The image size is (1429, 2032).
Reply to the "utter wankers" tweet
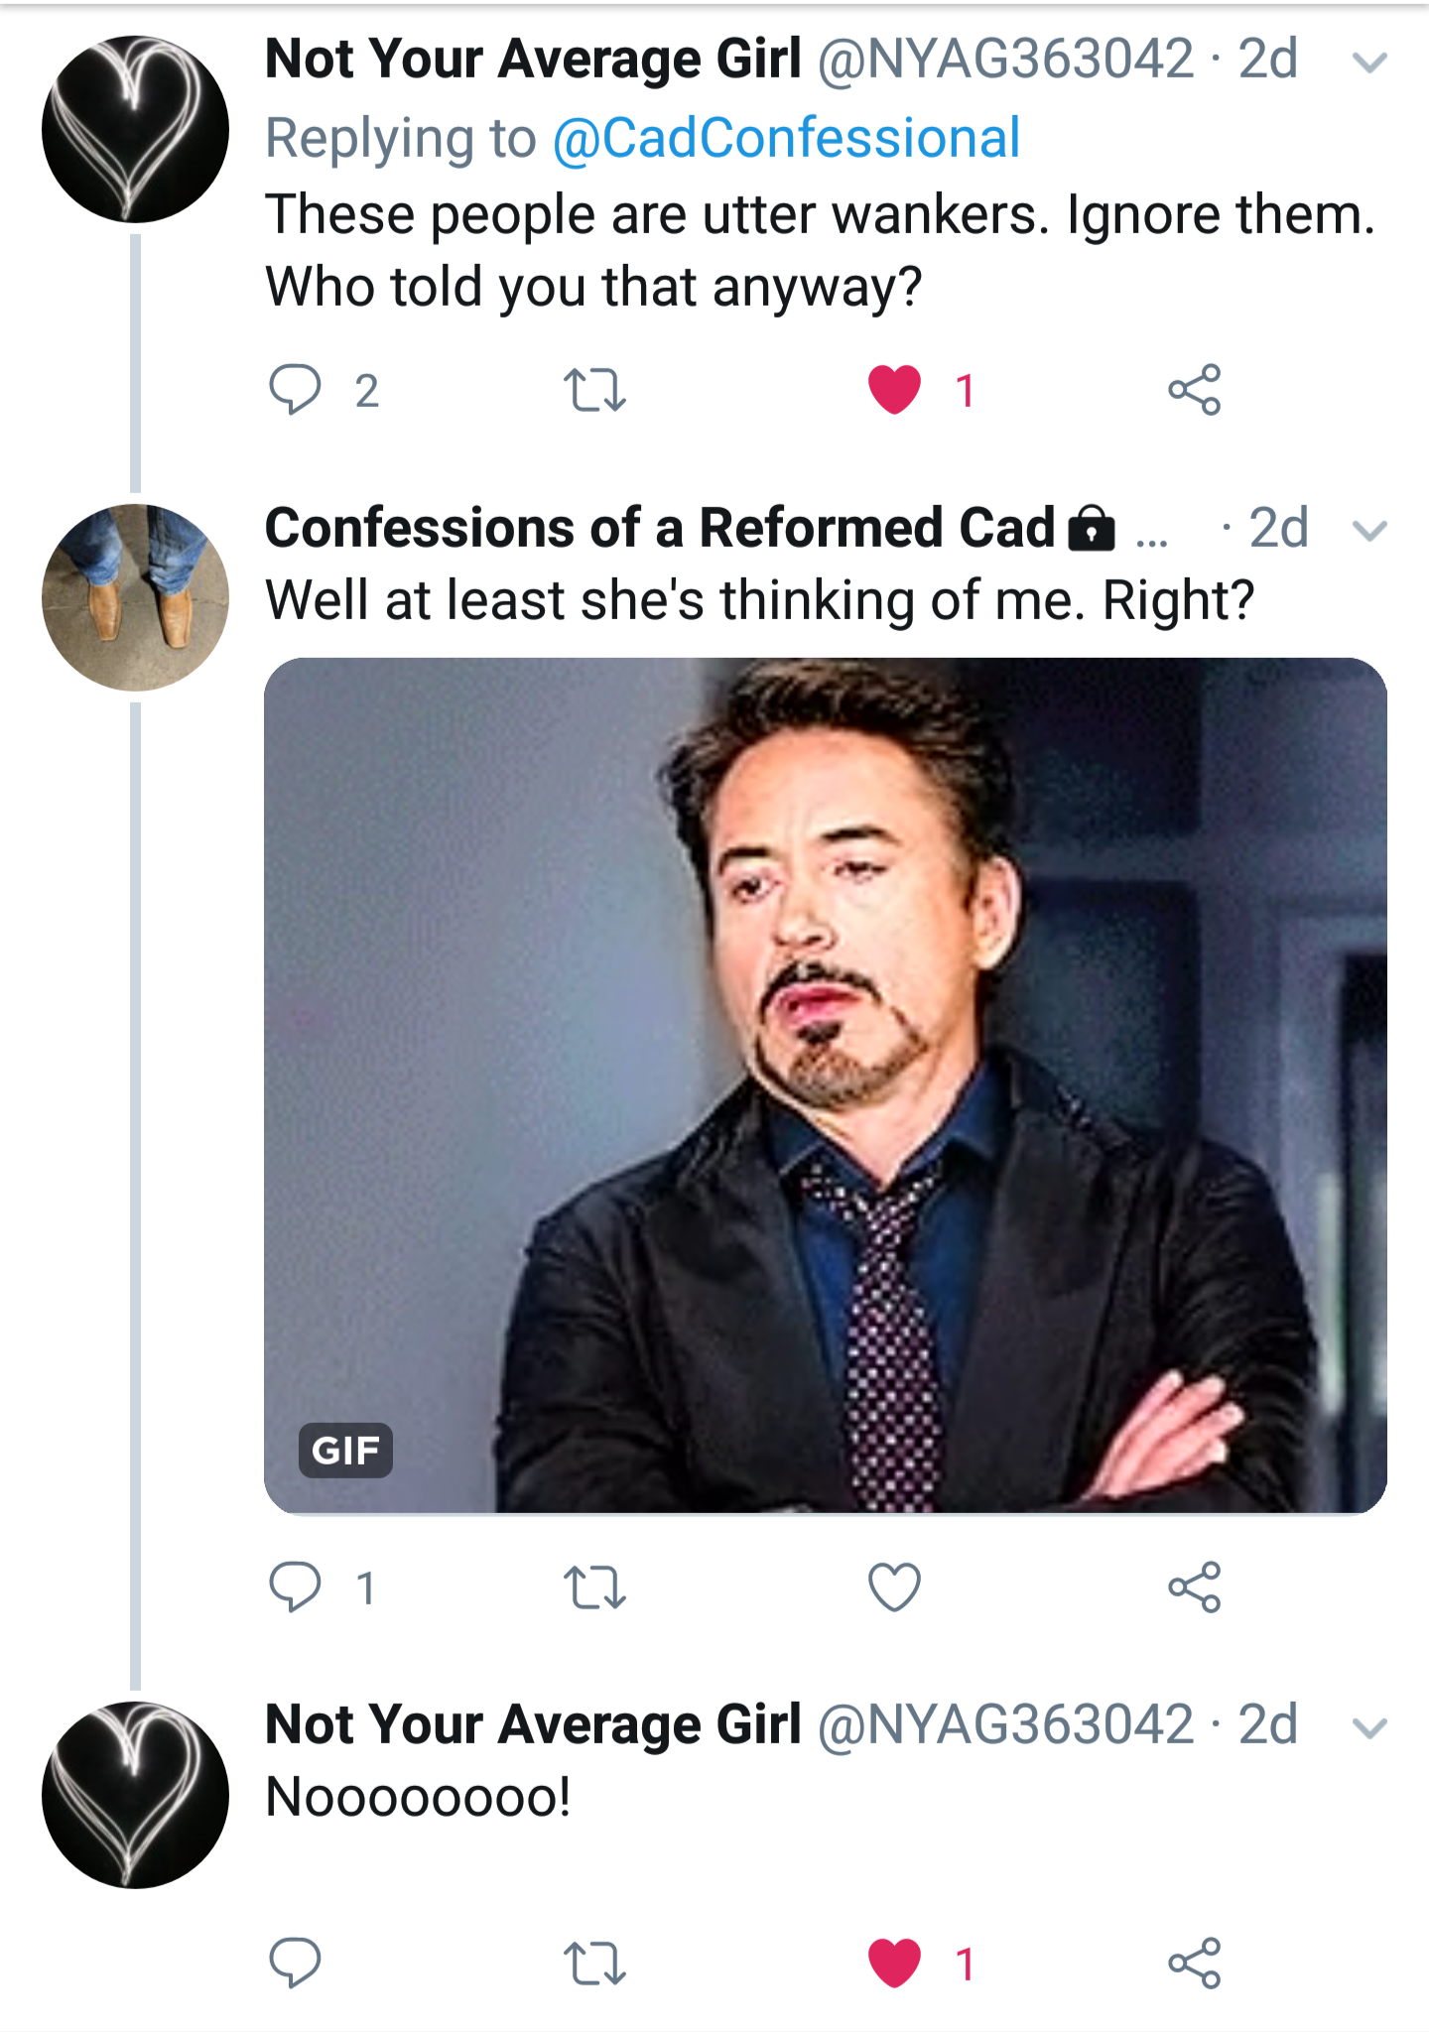[x=296, y=389]
